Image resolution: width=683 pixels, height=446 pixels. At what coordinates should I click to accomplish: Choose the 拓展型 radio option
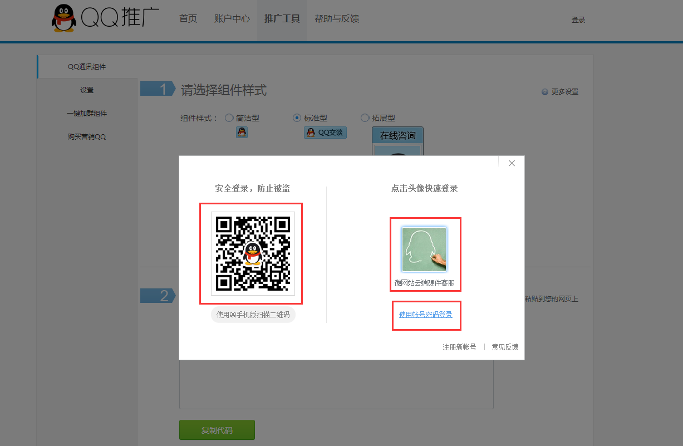coord(365,118)
